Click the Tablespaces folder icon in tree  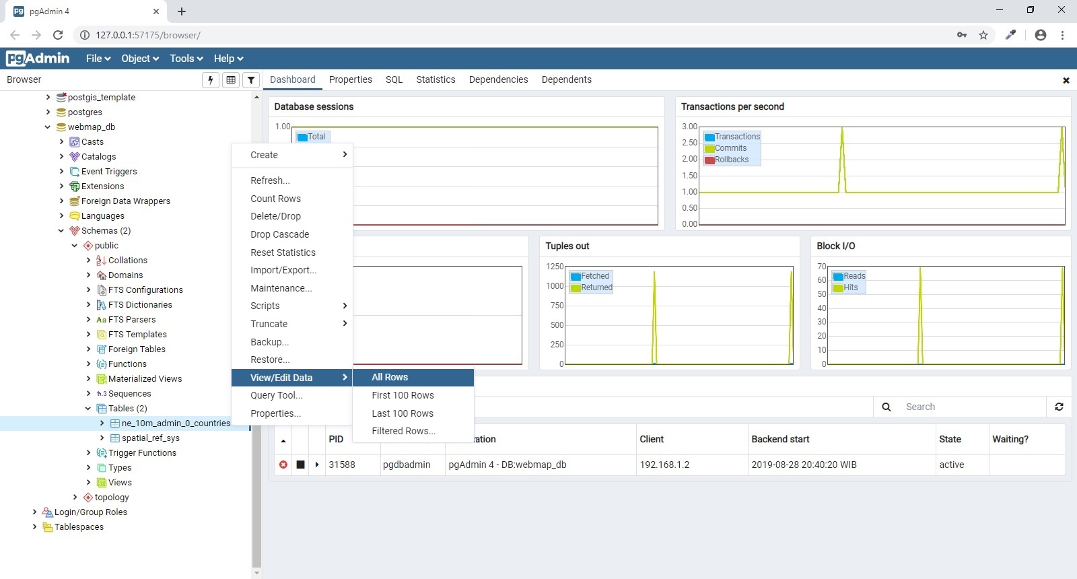[48, 527]
